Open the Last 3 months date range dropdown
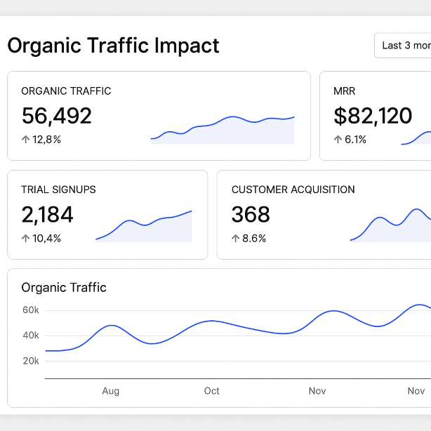431x431 pixels. click(404, 46)
